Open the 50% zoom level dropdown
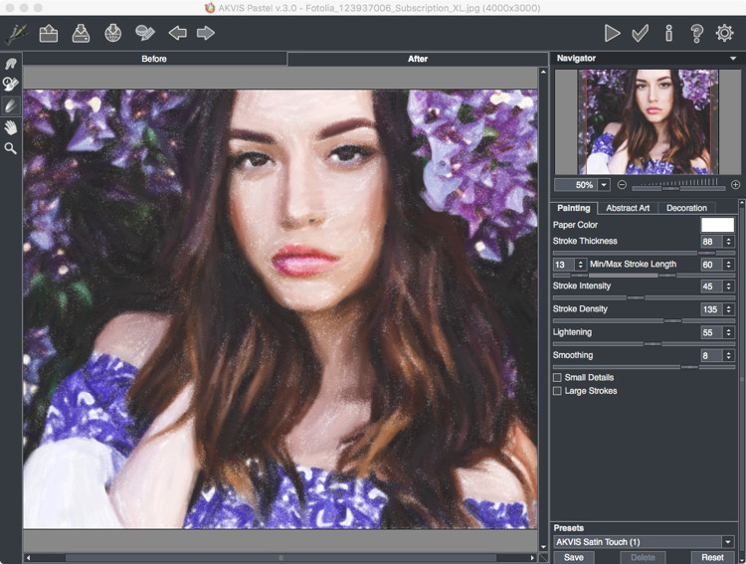The height and width of the screenshot is (564, 746). point(604,185)
